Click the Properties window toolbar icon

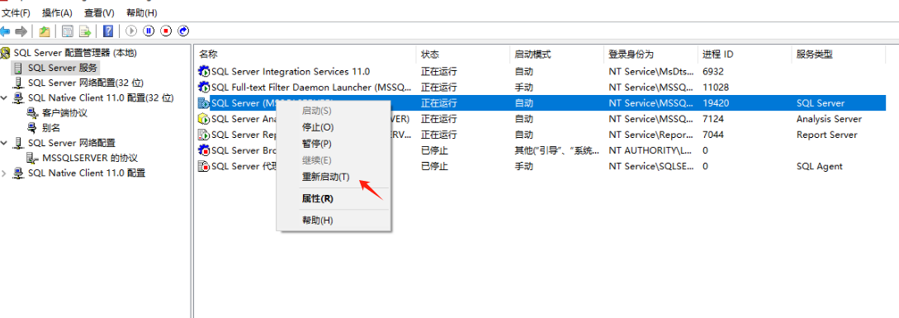68,31
